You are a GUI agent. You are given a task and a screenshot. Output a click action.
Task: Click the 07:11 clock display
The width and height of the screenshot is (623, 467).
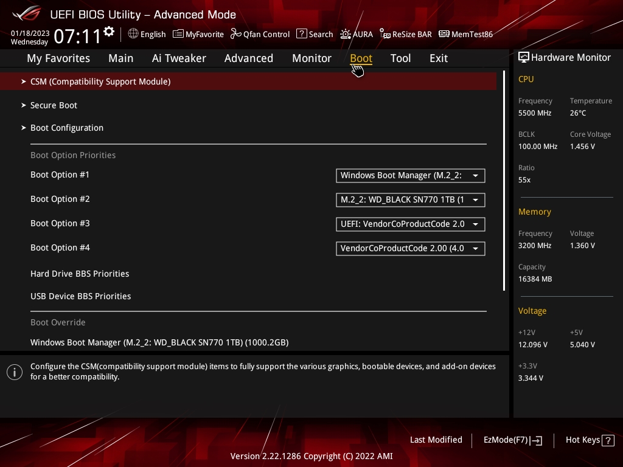[77, 36]
